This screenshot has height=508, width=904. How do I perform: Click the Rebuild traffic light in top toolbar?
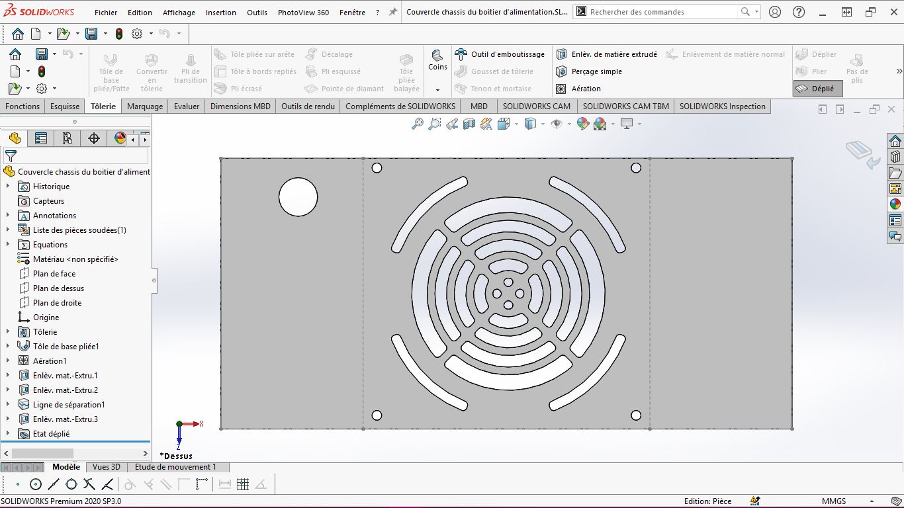click(x=119, y=33)
